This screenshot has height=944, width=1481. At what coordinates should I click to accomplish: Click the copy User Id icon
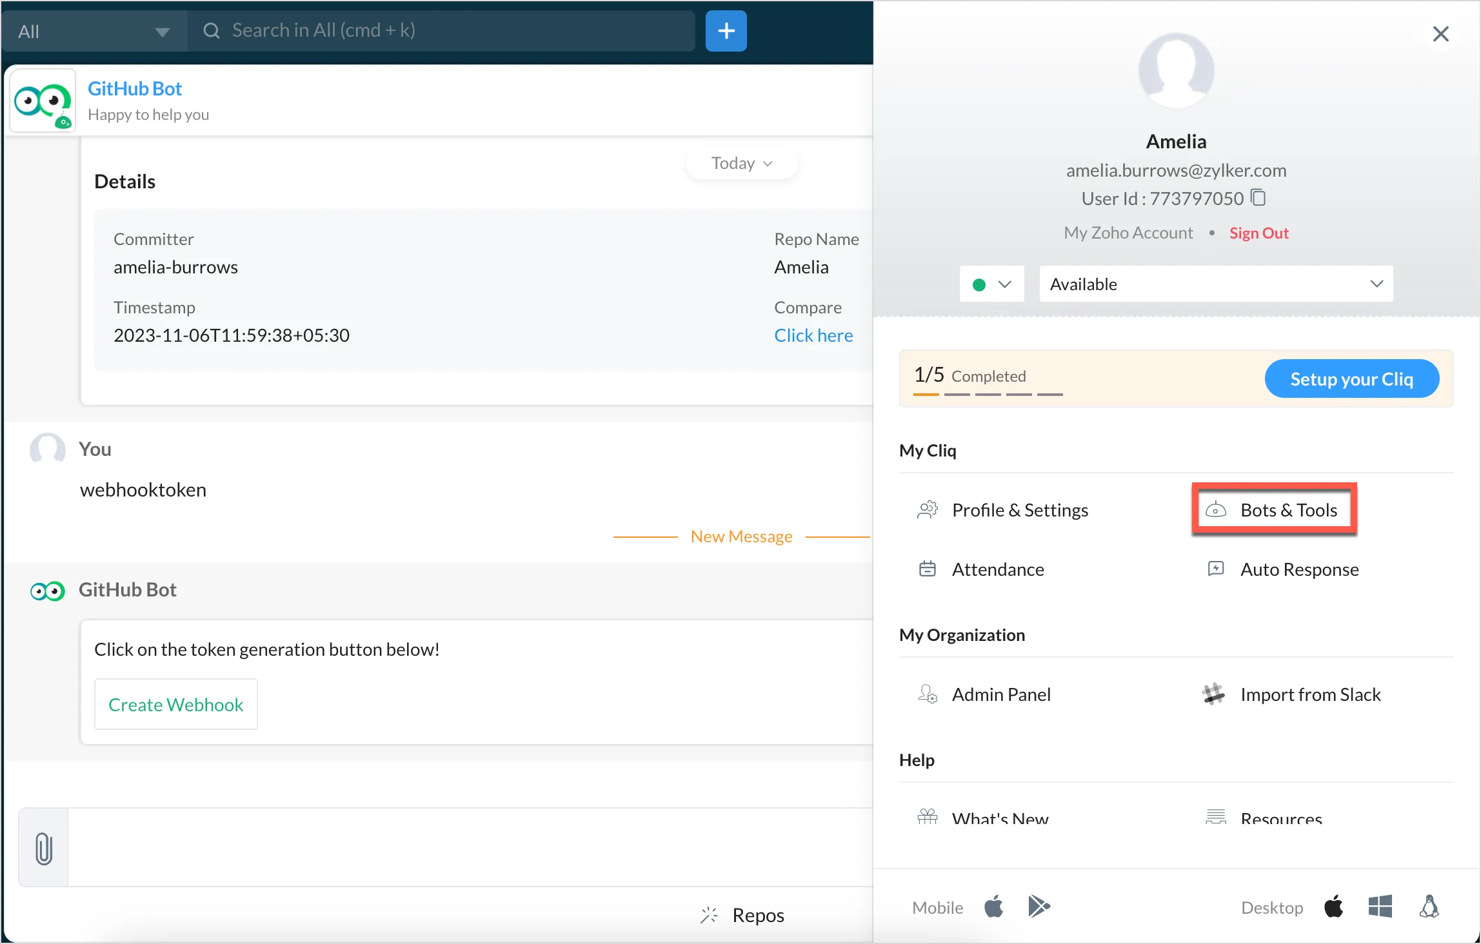(x=1258, y=197)
